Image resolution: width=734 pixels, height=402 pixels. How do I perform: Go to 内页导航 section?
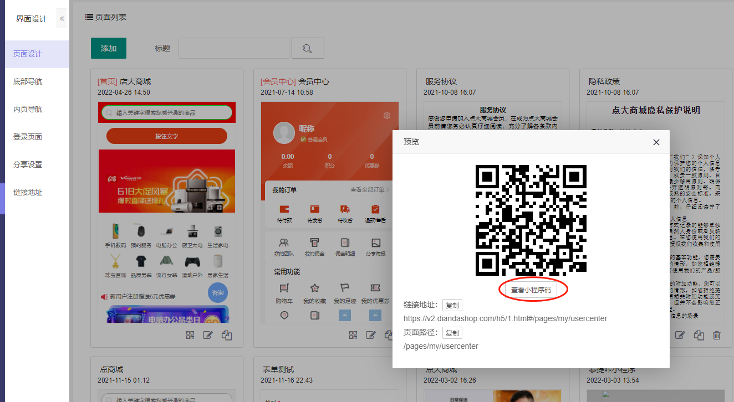point(28,109)
